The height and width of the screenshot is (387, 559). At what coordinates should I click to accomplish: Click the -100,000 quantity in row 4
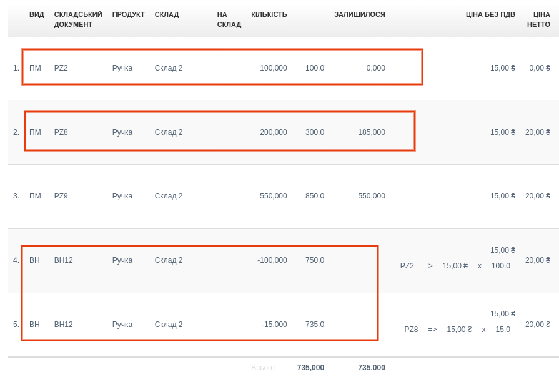pyautogui.click(x=272, y=260)
